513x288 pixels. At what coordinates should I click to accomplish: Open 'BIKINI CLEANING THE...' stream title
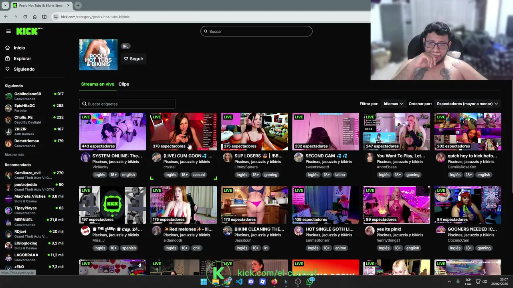click(x=259, y=229)
